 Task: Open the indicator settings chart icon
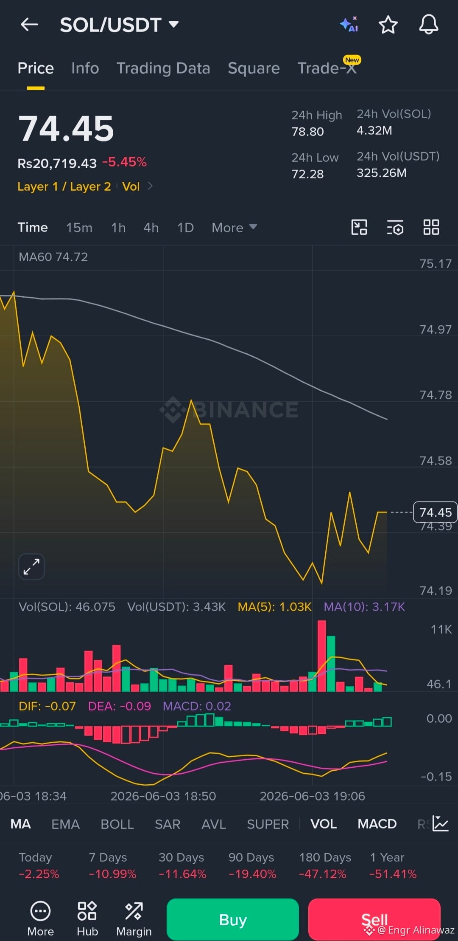coord(440,823)
